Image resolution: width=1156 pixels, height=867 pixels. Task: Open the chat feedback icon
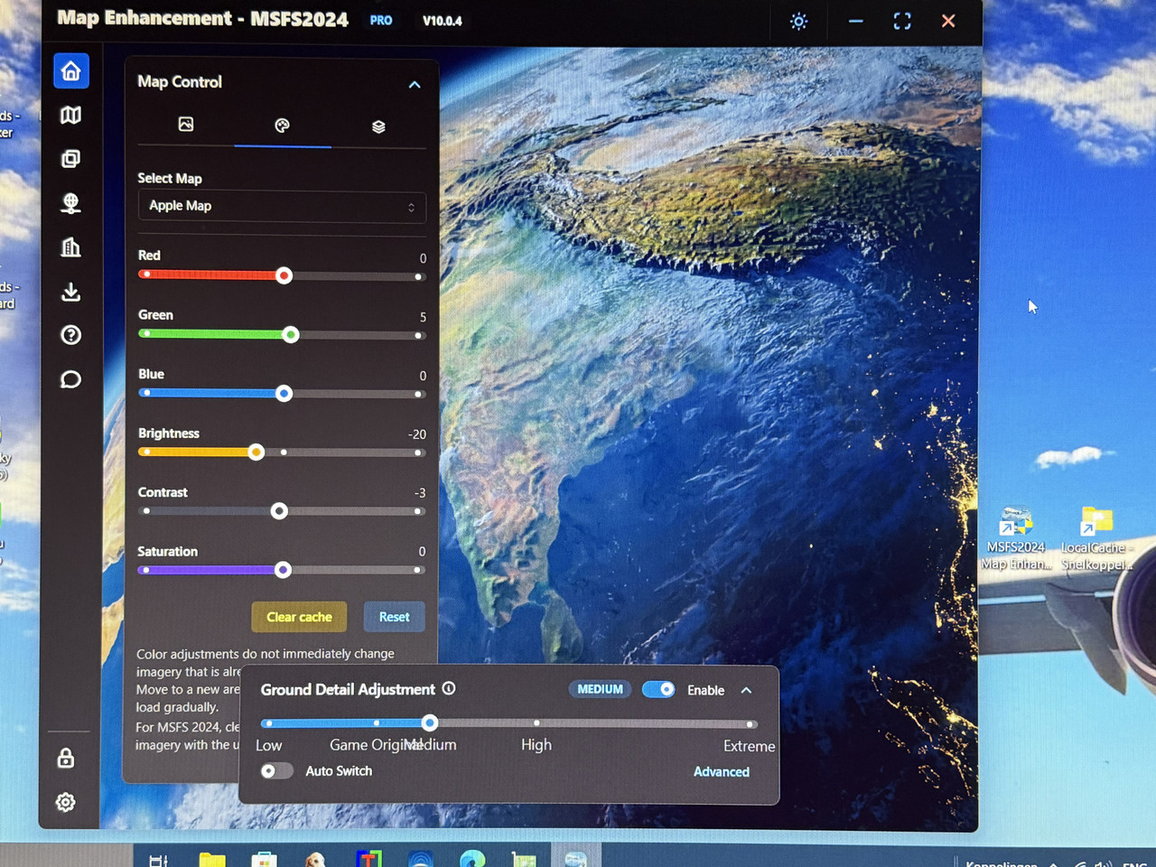pos(70,379)
